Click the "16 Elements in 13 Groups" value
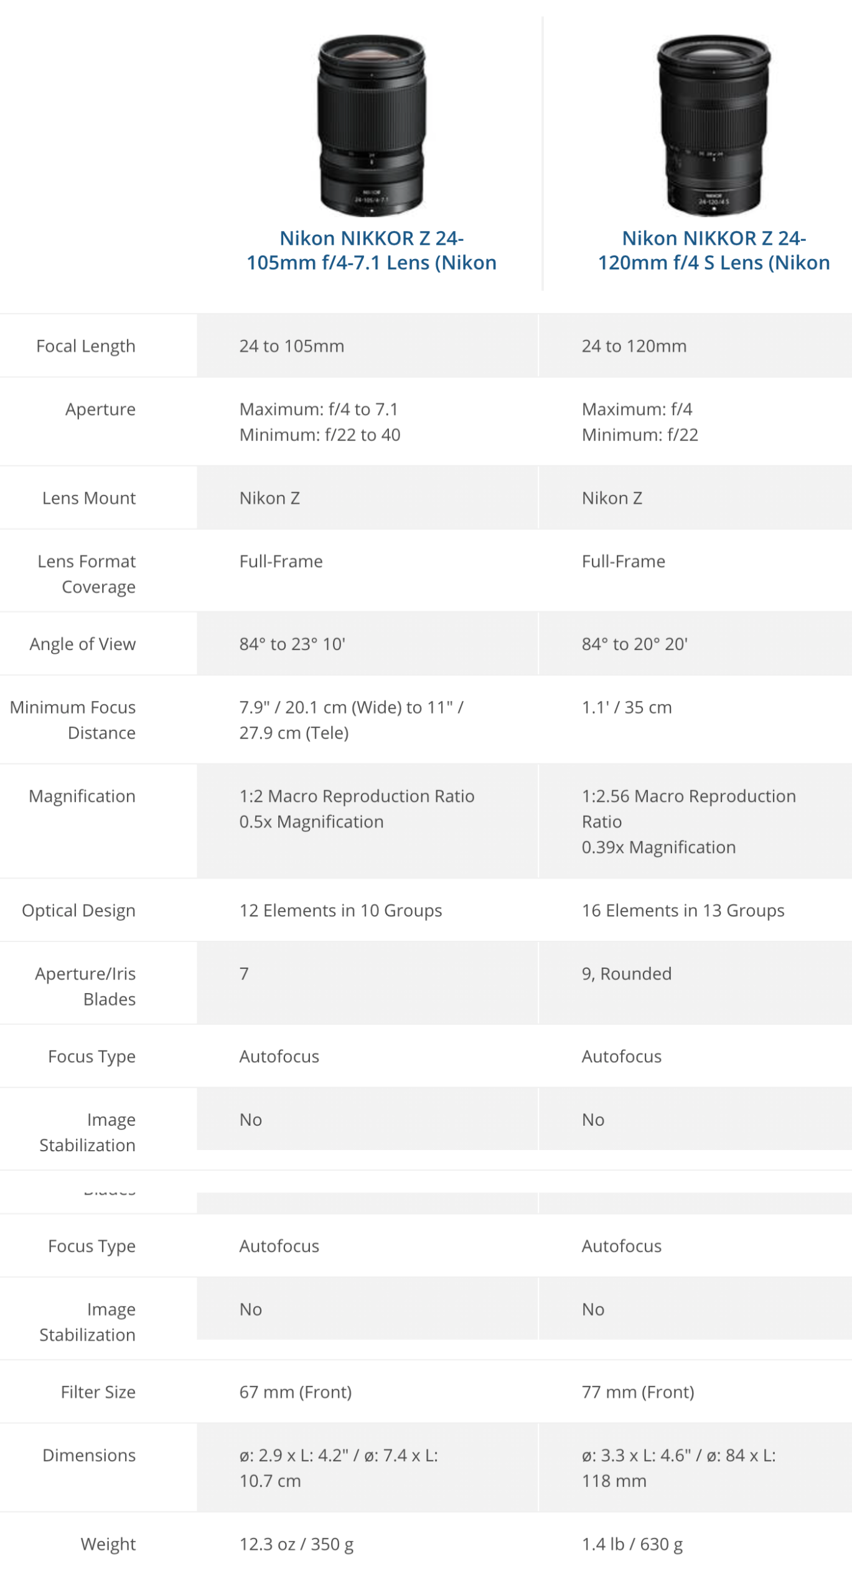Image resolution: width=852 pixels, height=1594 pixels. 683,910
